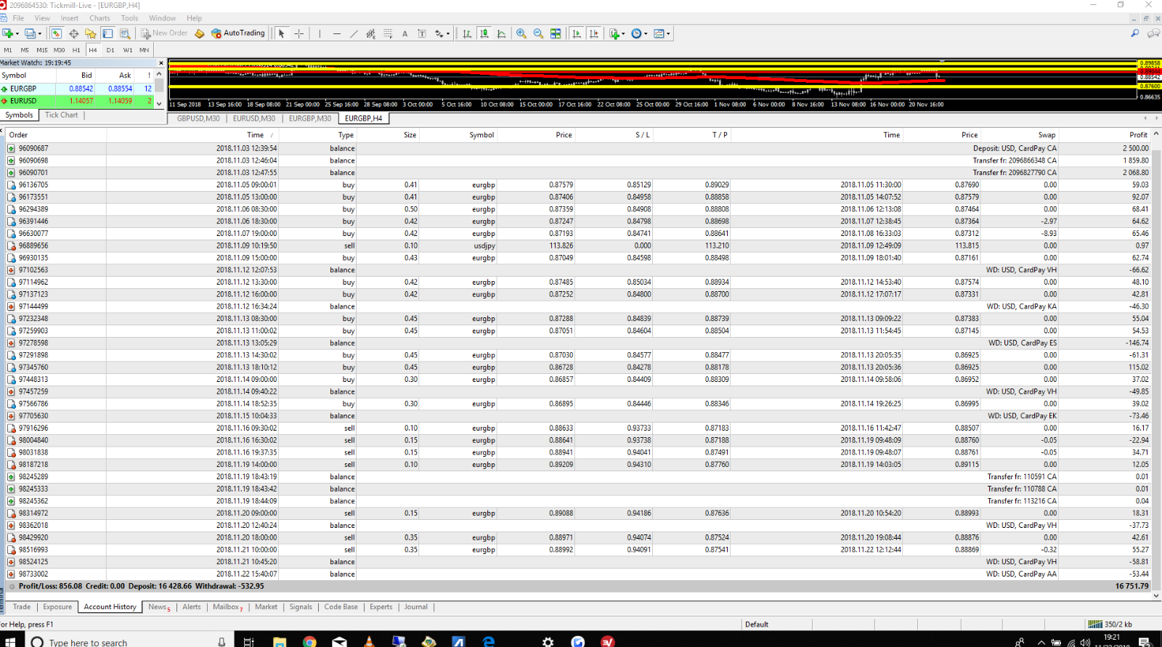This screenshot has width=1162, height=647.
Task: Select the text 'A' tool
Action: pyautogui.click(x=405, y=33)
